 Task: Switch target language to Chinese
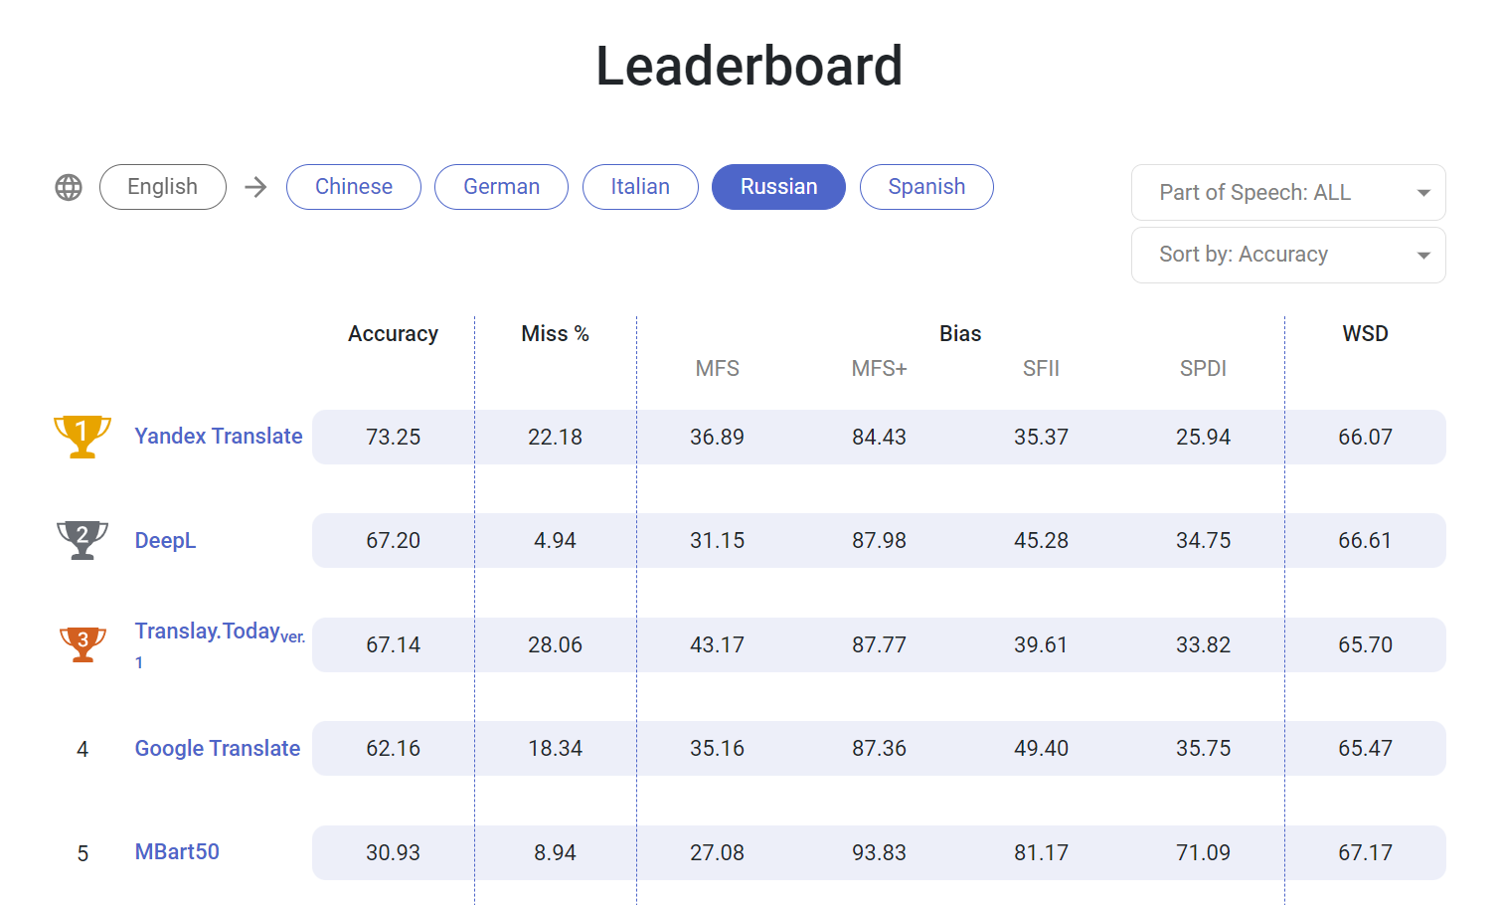click(353, 187)
